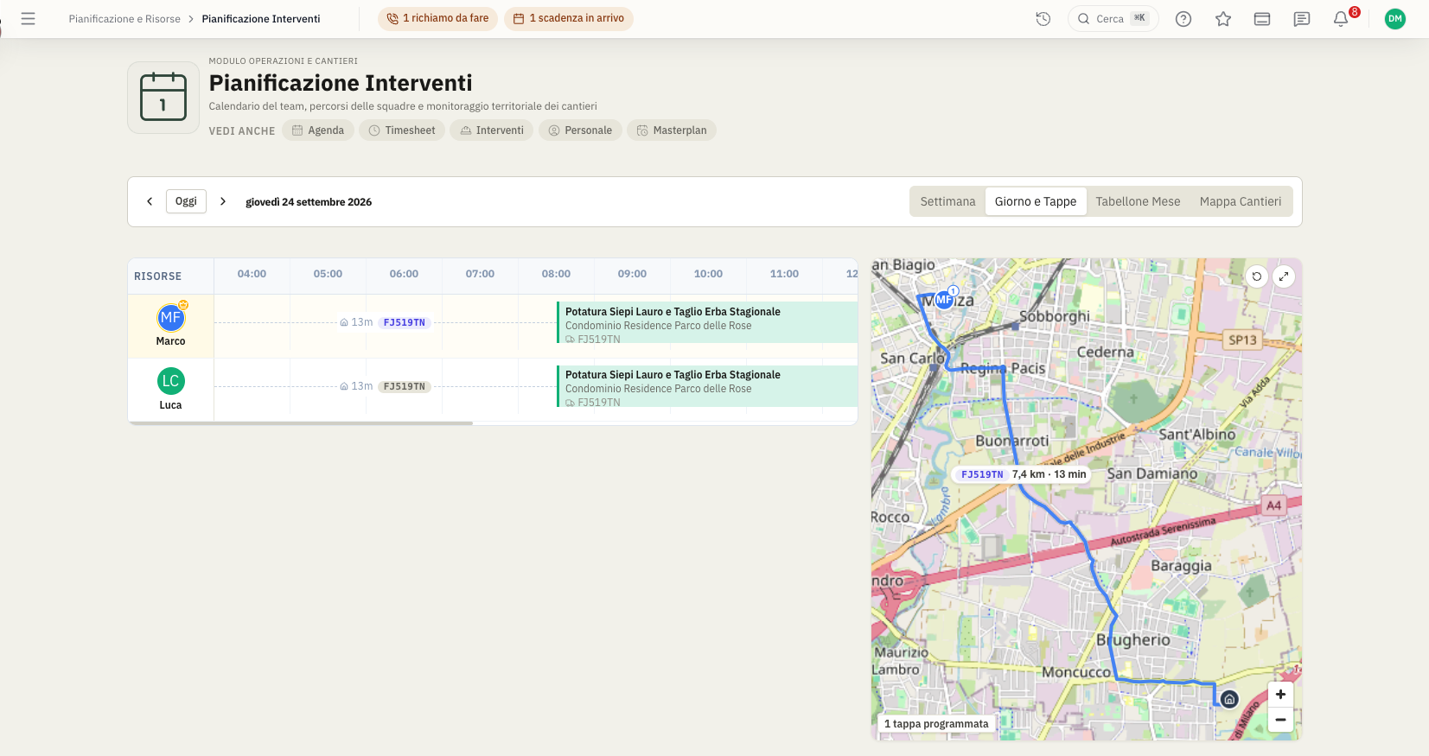Click the Pianificazione e Risorse breadcrumb
The image size is (1429, 756).
click(x=124, y=19)
